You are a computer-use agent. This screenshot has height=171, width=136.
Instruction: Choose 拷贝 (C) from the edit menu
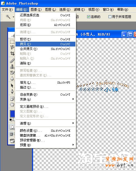(45, 44)
